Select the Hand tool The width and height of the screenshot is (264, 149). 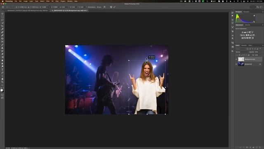click(2, 79)
